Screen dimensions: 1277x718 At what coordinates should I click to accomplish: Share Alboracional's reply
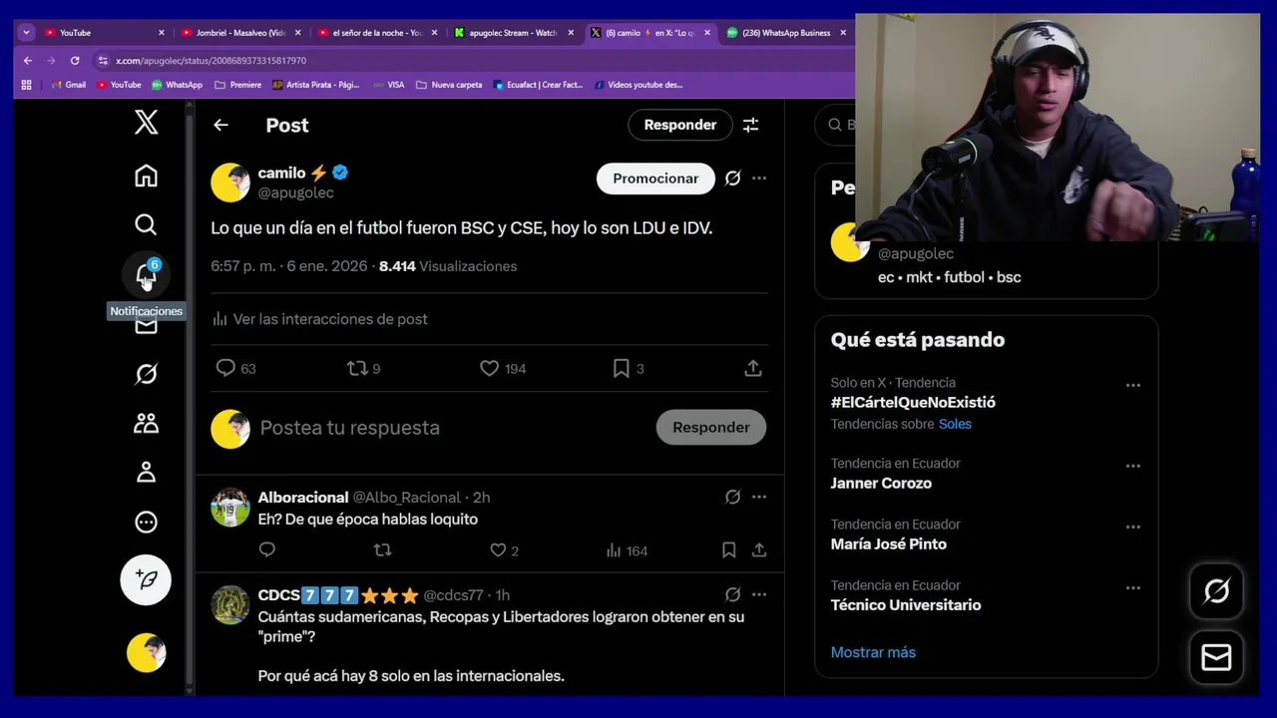(x=759, y=549)
